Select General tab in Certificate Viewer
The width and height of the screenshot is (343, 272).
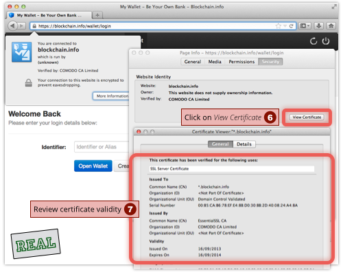click(x=220, y=144)
